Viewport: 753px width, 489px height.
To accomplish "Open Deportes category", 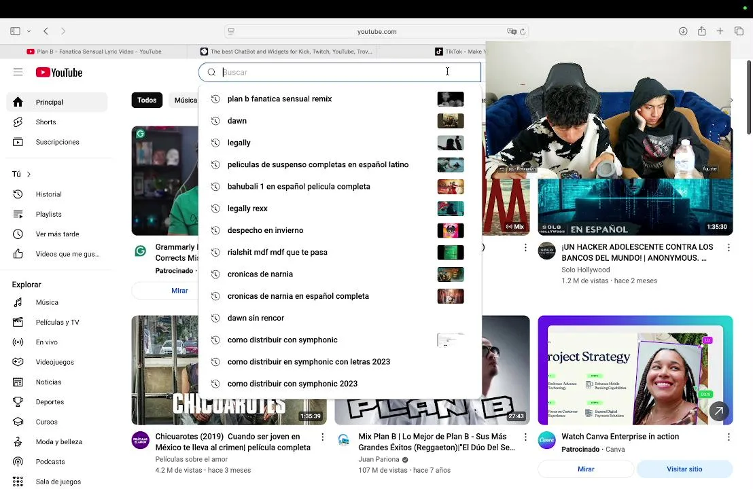I will tap(56, 402).
